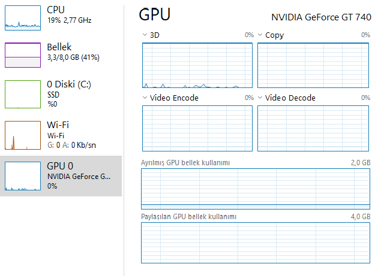This screenshot has width=375, height=276.
Task: Click the 3D usage graph area
Action: click(197, 65)
